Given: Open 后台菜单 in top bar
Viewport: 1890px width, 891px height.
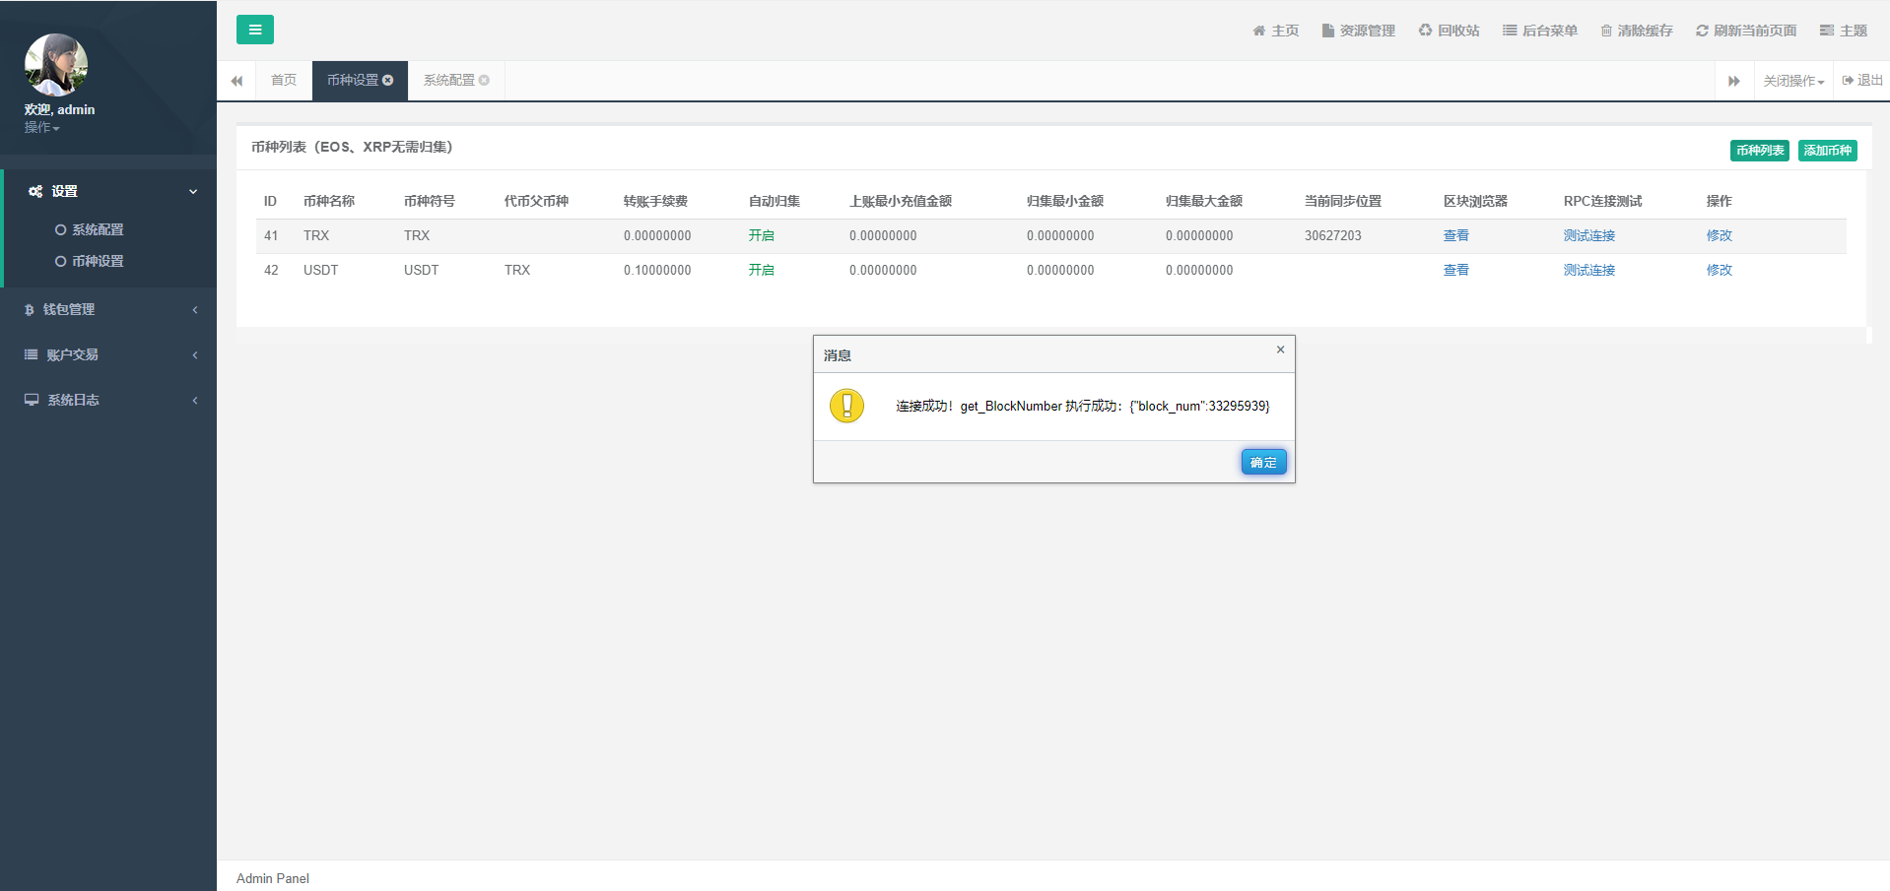Looking at the screenshot, I should (x=1540, y=31).
